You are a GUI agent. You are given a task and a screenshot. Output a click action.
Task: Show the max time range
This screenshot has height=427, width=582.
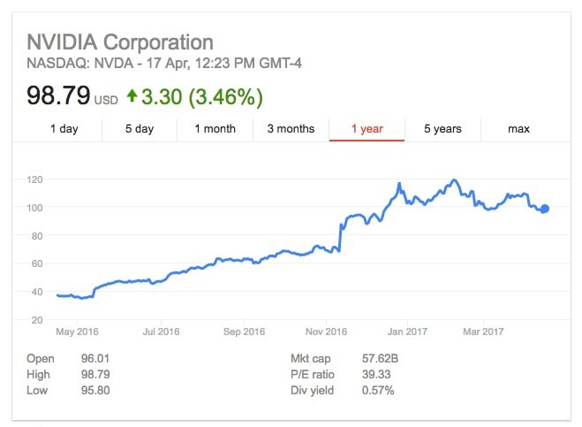click(518, 129)
